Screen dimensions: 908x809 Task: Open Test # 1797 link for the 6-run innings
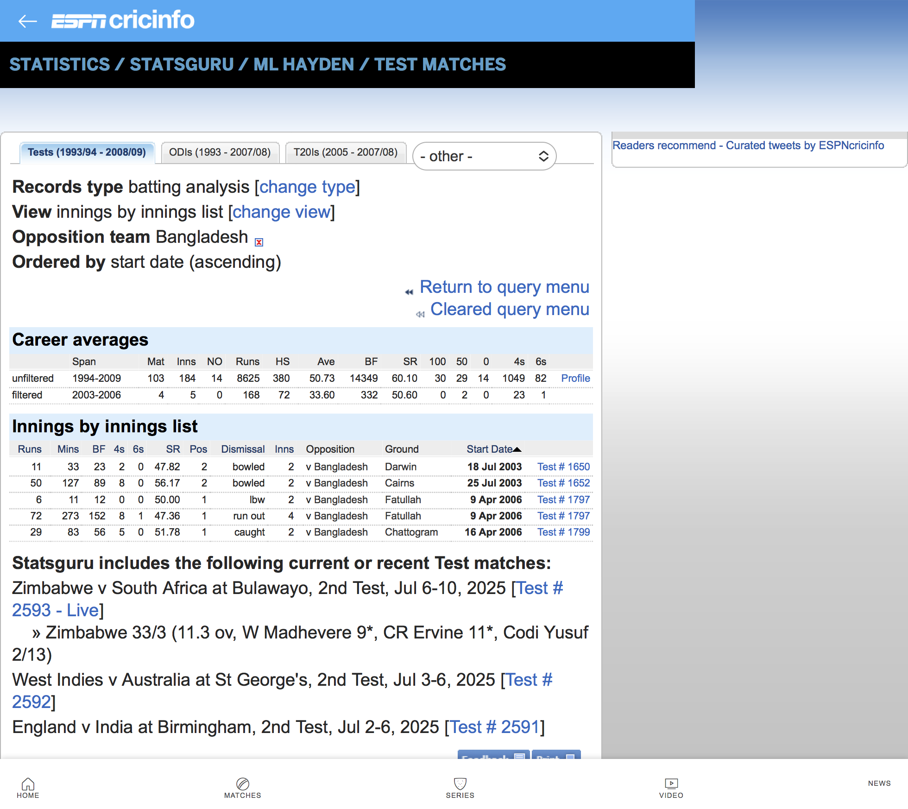tap(563, 499)
